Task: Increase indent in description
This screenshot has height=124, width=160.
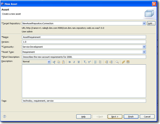Action: (111, 62)
